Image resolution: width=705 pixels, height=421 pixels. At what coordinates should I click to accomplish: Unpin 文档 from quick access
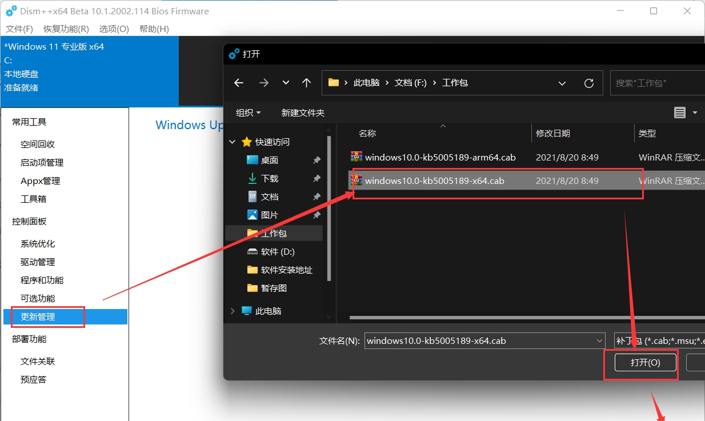tap(317, 197)
